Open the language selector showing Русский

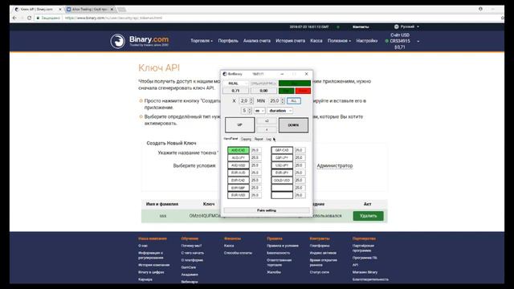406,26
